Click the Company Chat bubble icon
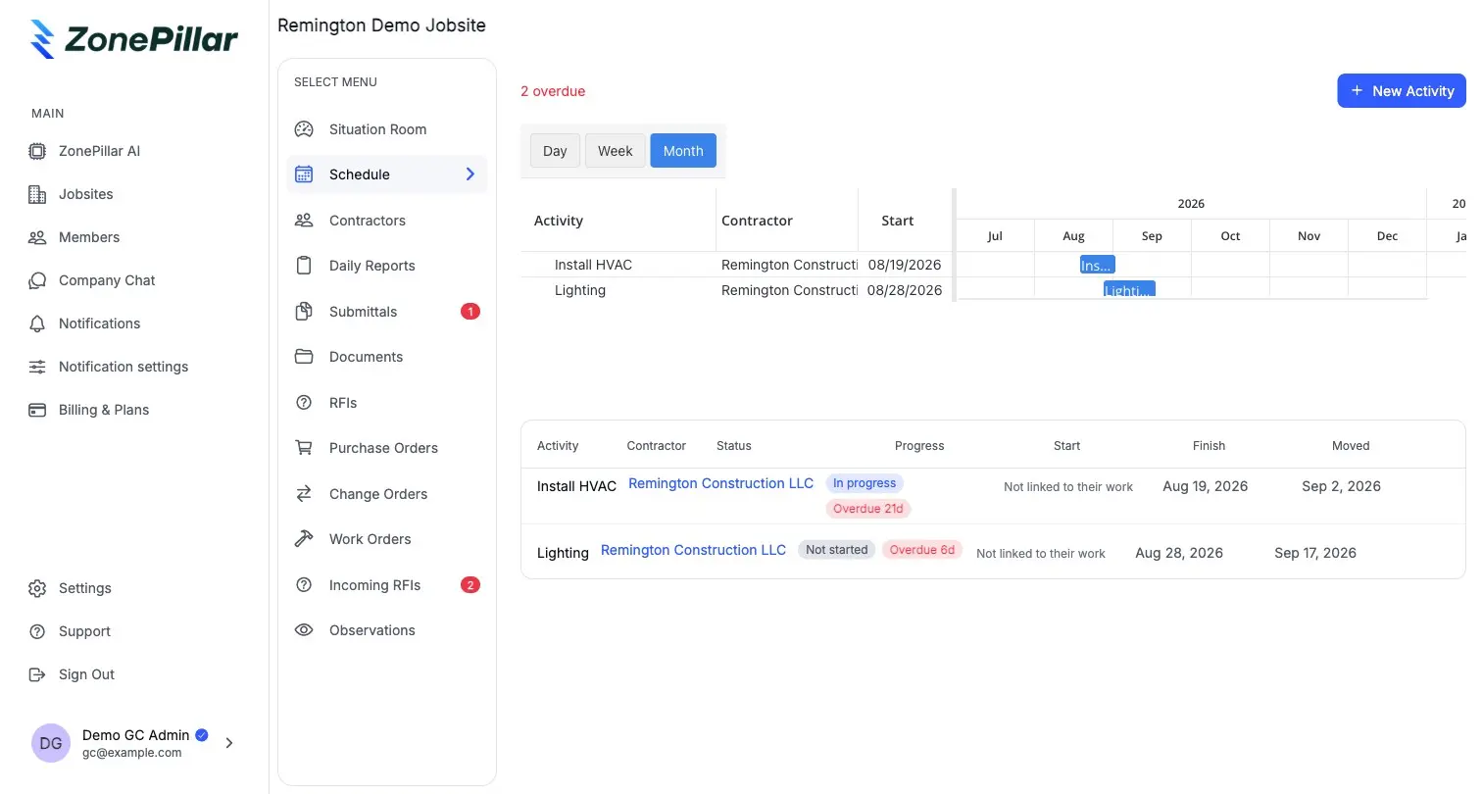The width and height of the screenshot is (1482, 794). (37, 280)
